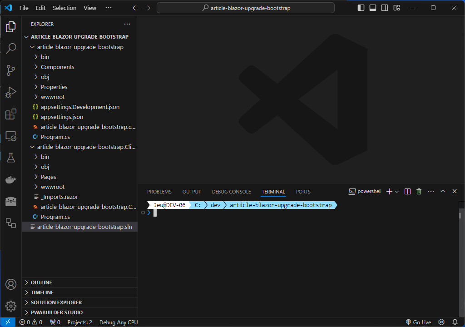Image resolution: width=465 pixels, height=327 pixels.
Task: Switch to the PORTS tab
Action: pos(303,192)
